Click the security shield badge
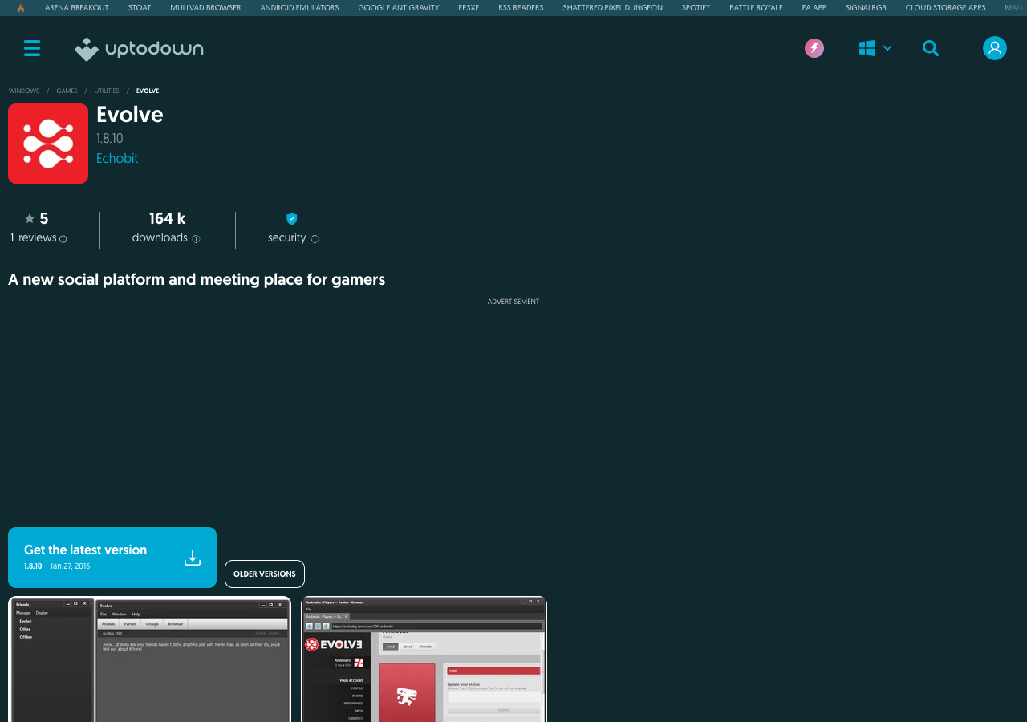Viewport: 1027px width, 722px height. point(292,218)
